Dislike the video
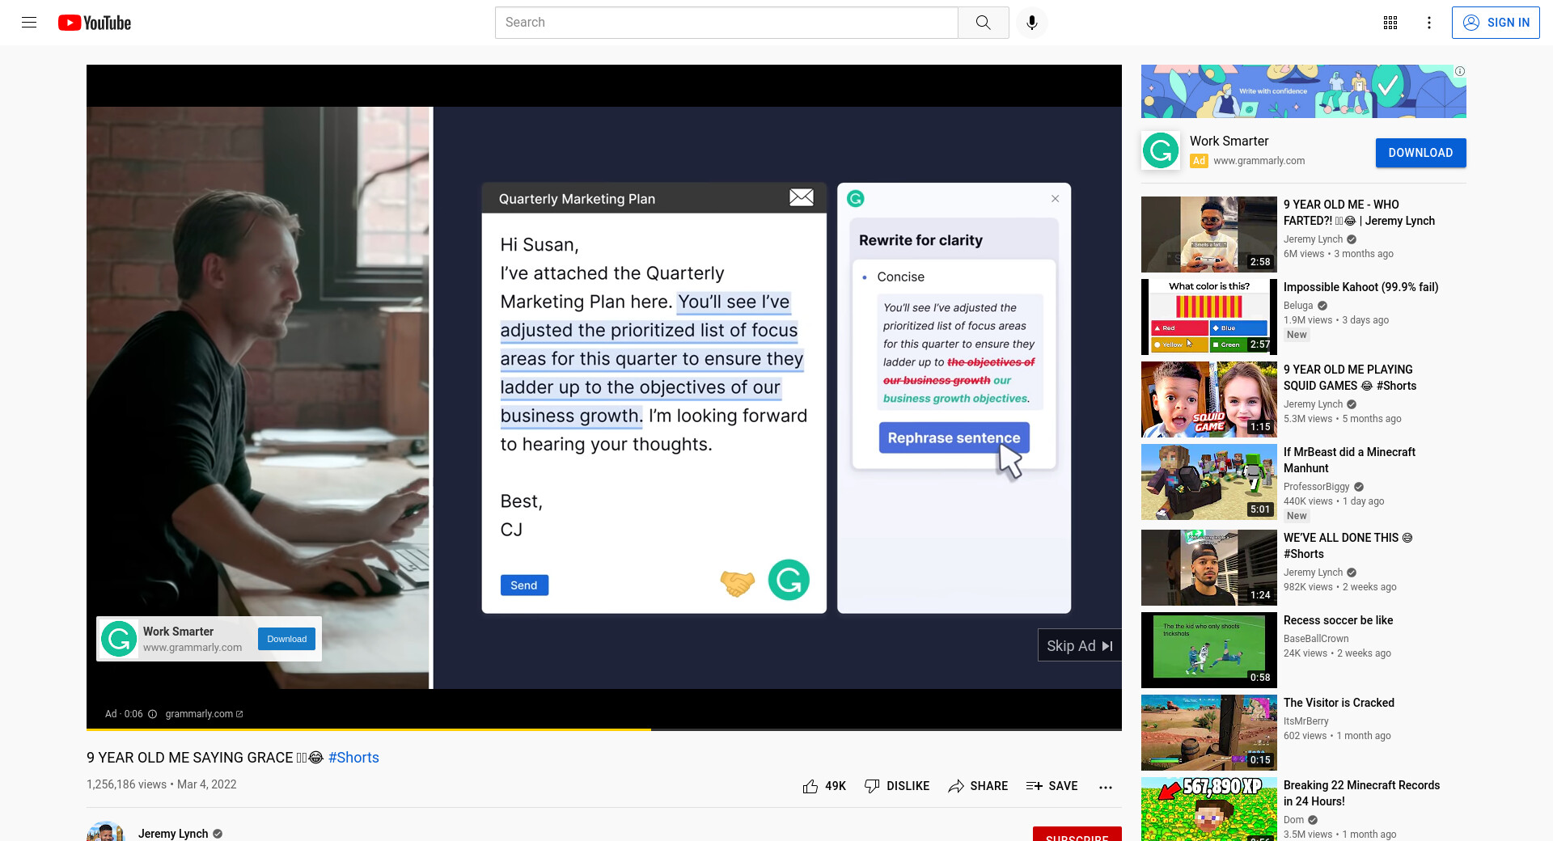Image resolution: width=1553 pixels, height=841 pixels. tap(896, 786)
